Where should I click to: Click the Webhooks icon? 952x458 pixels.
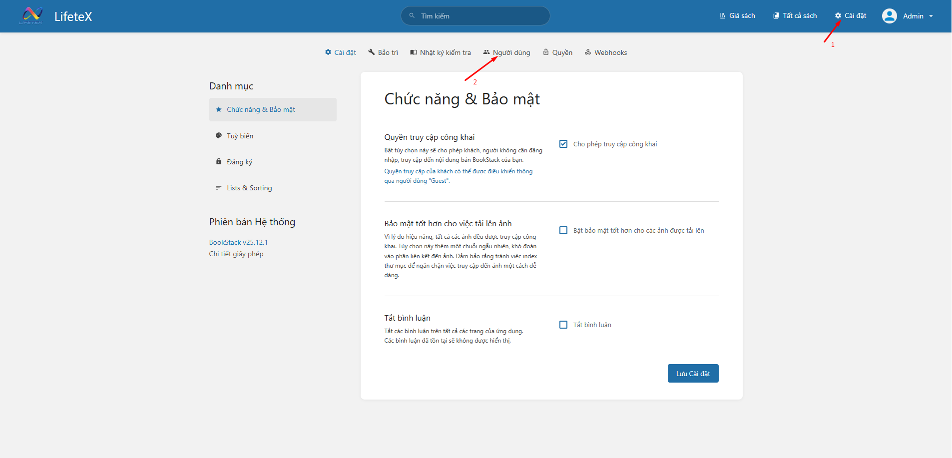(x=588, y=52)
